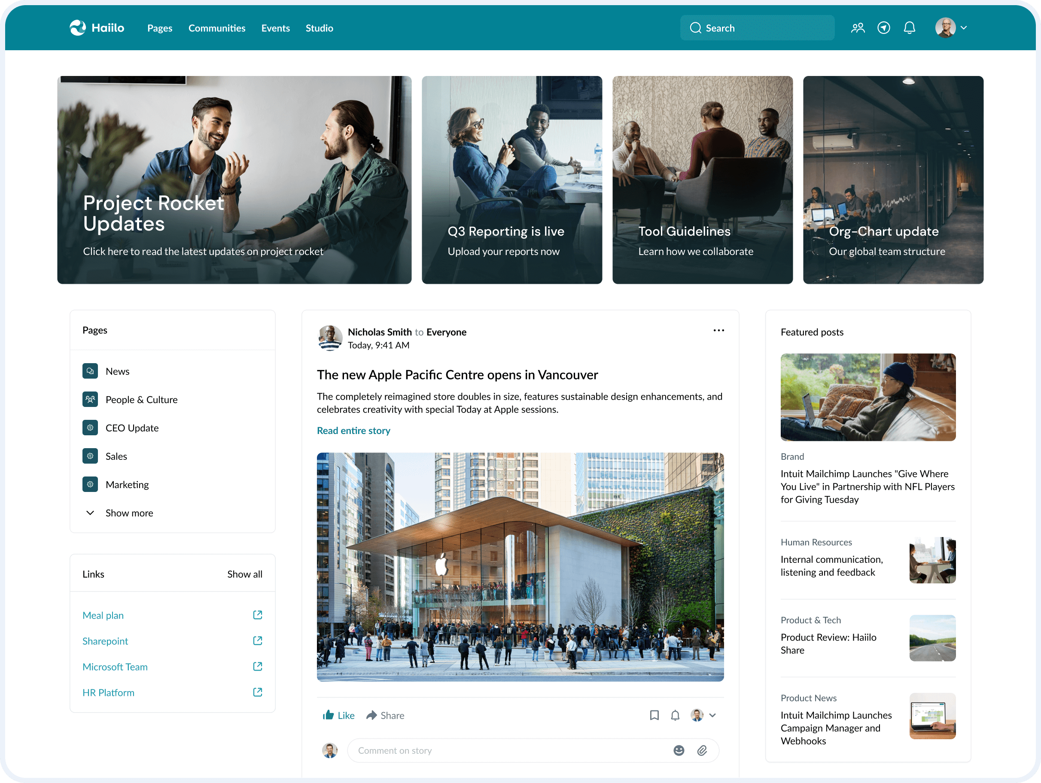
Task: Click the people directory icon in the header
Action: [x=858, y=28]
